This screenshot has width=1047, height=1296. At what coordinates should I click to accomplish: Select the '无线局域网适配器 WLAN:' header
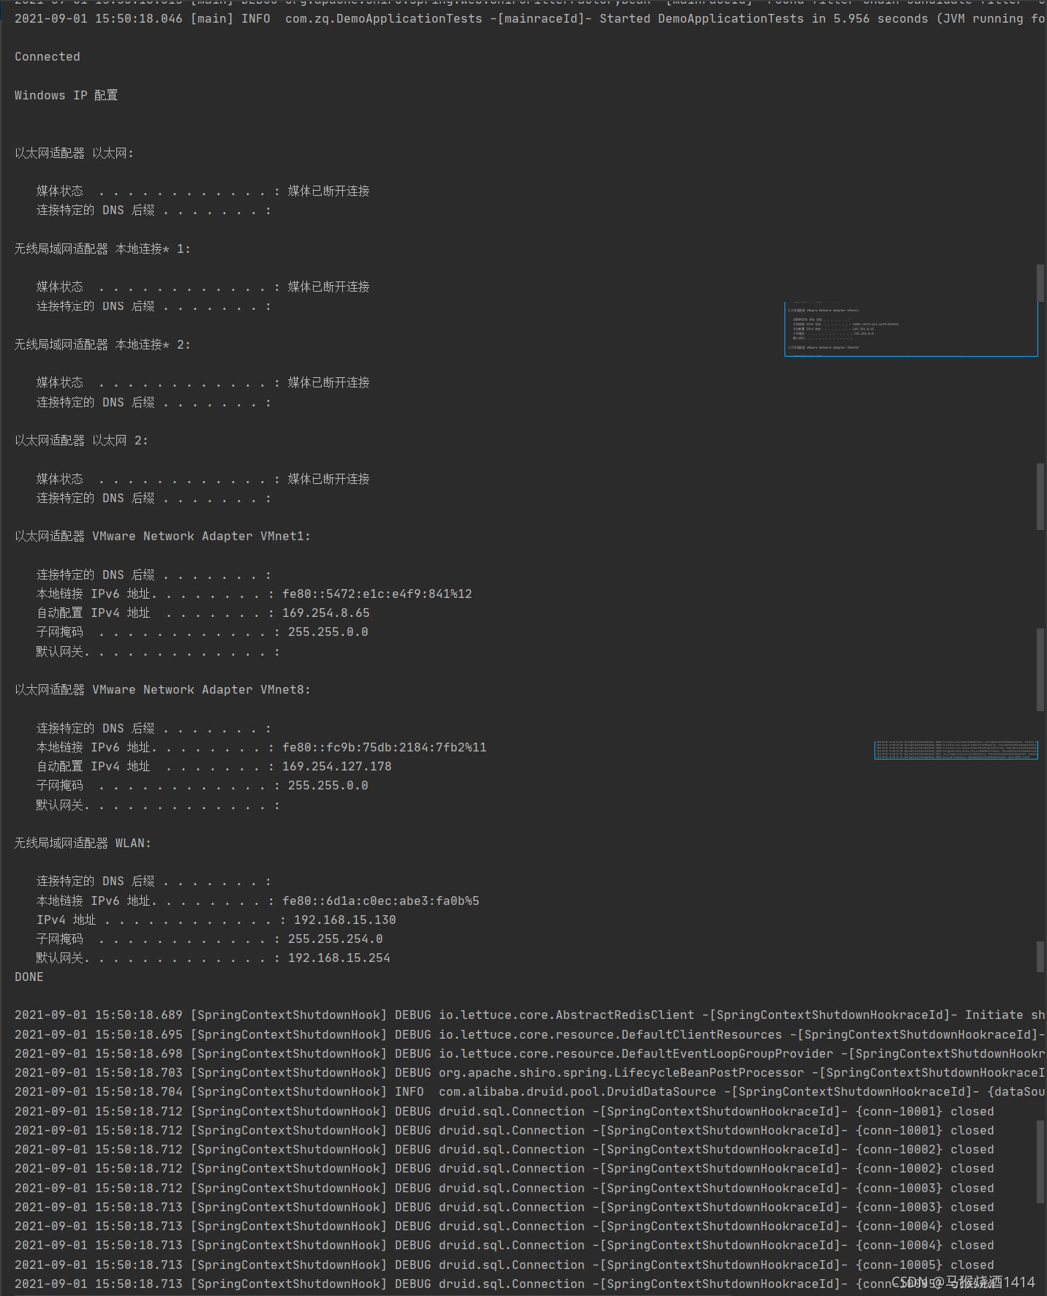[x=83, y=843]
